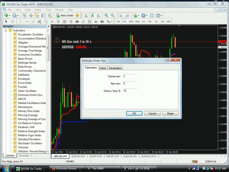Open The GIMP from the taskbar

tap(103, 169)
